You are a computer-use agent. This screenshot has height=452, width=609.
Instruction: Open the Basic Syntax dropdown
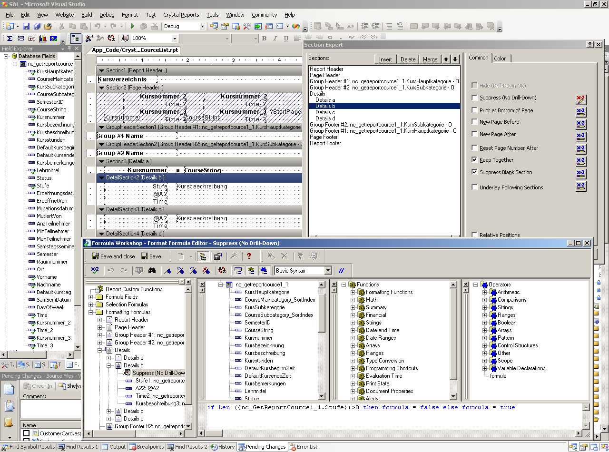click(328, 270)
